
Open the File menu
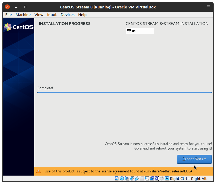coord(8,15)
